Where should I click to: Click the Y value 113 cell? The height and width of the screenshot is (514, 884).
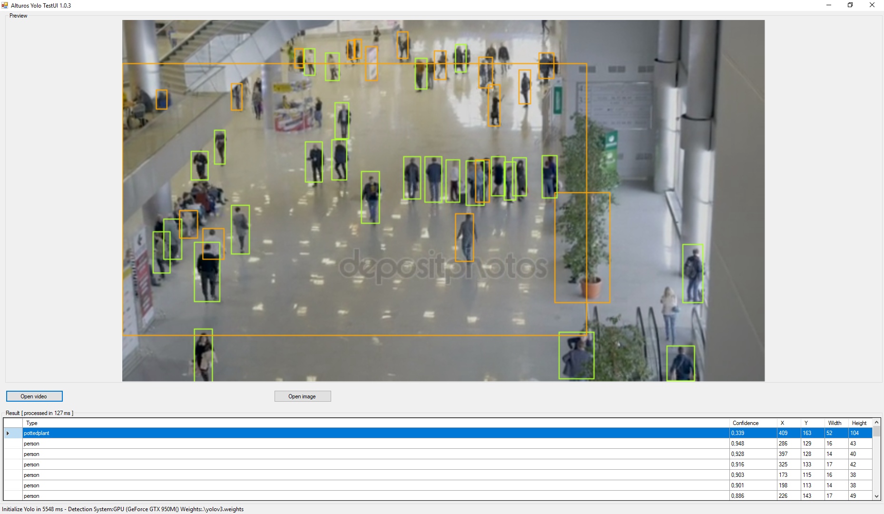pyautogui.click(x=813, y=485)
